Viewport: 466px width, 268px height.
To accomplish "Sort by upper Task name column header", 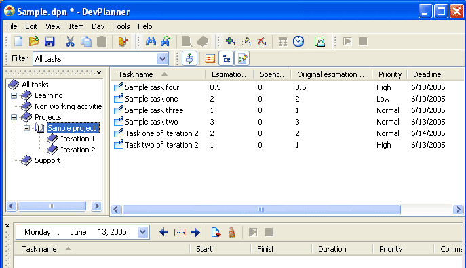I will [158, 74].
